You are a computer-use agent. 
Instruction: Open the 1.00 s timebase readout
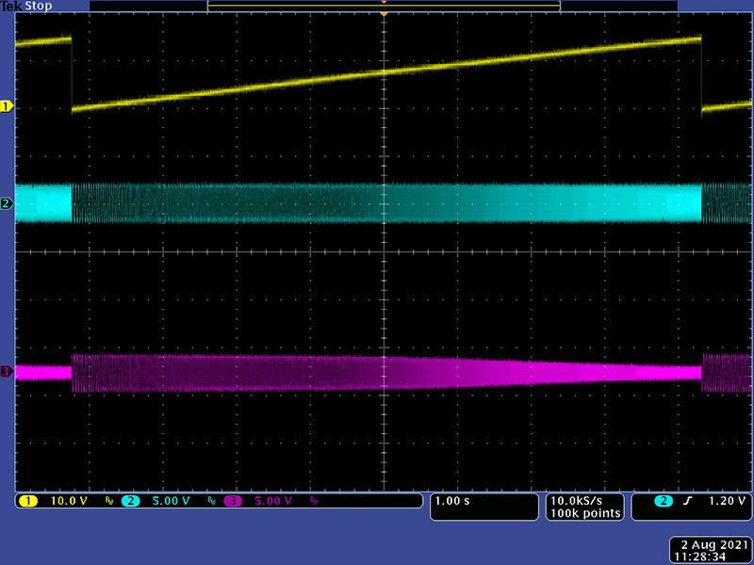click(451, 501)
